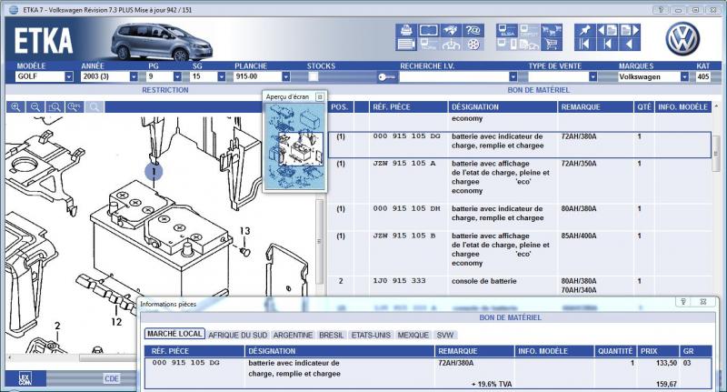Go to previous illustration page icon

[607, 31]
